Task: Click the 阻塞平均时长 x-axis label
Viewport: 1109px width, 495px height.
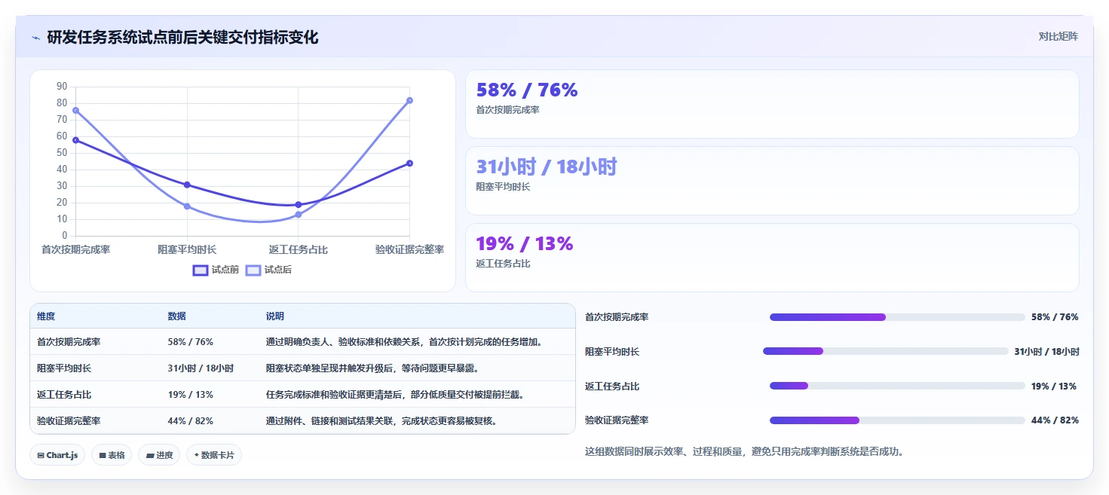Action: 187,249
